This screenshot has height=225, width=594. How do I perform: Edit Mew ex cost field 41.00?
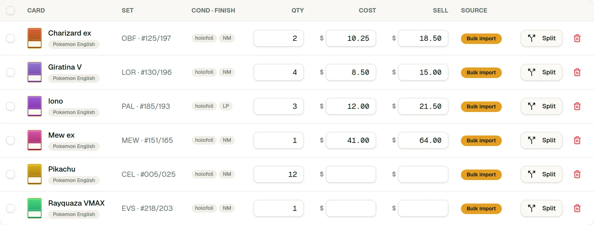tap(351, 140)
